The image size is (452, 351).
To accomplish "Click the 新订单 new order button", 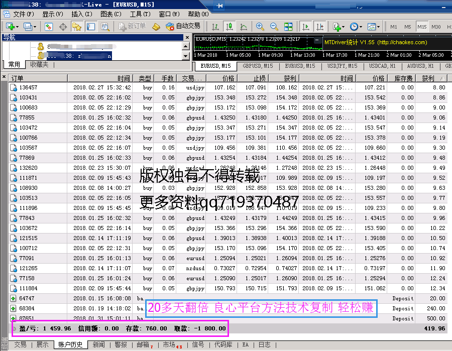I will point(133,27).
